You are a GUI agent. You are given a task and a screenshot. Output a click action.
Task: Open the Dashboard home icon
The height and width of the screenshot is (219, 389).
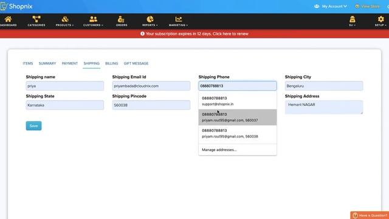[8, 19]
